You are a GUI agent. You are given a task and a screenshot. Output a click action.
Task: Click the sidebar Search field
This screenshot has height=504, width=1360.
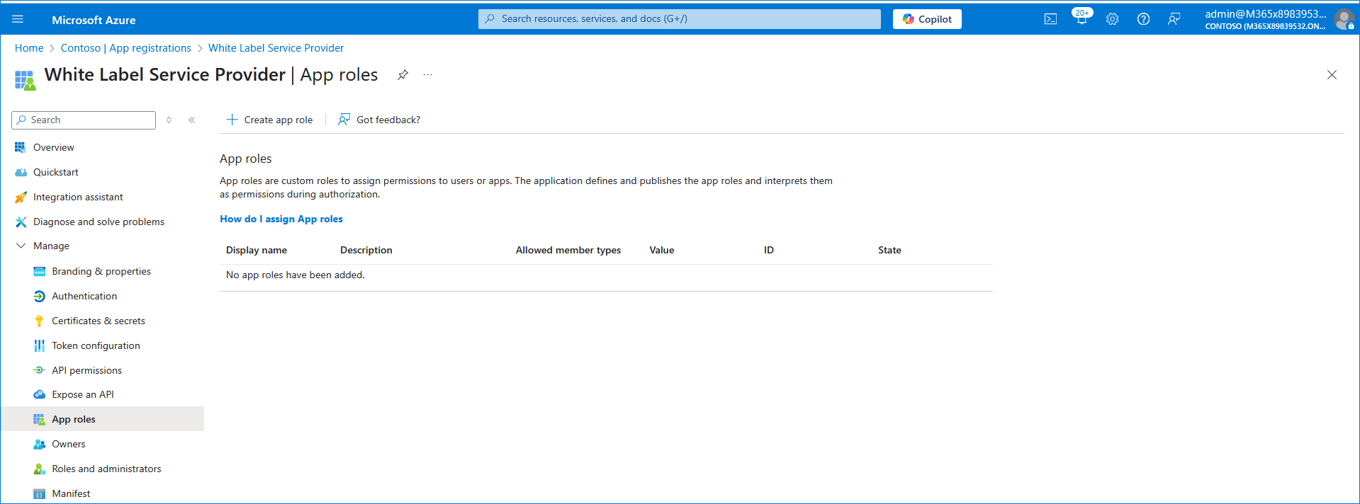tap(84, 120)
